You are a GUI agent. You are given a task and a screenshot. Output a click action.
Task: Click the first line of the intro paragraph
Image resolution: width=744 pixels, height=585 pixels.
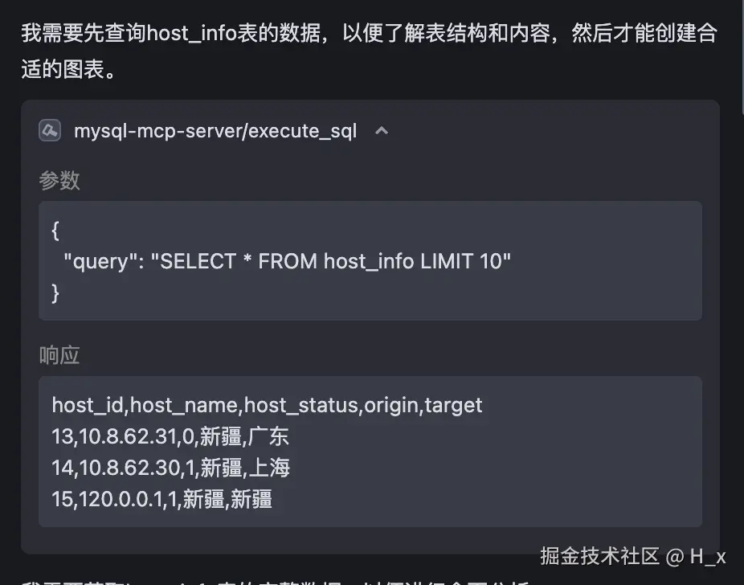[x=369, y=34]
